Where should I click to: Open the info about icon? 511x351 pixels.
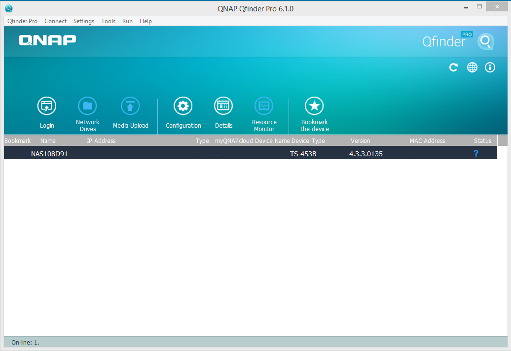(x=490, y=68)
